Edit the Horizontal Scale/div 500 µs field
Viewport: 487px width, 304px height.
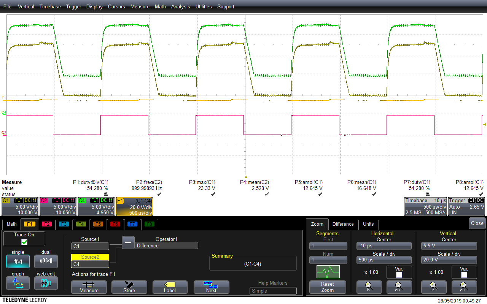coord(384,260)
